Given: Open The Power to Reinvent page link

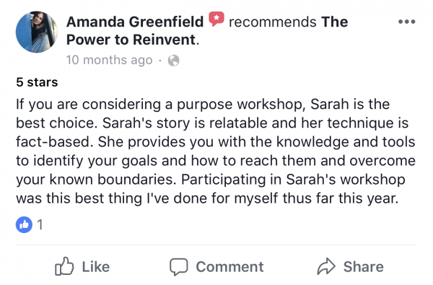Looking at the screenshot, I should click(x=207, y=30).
